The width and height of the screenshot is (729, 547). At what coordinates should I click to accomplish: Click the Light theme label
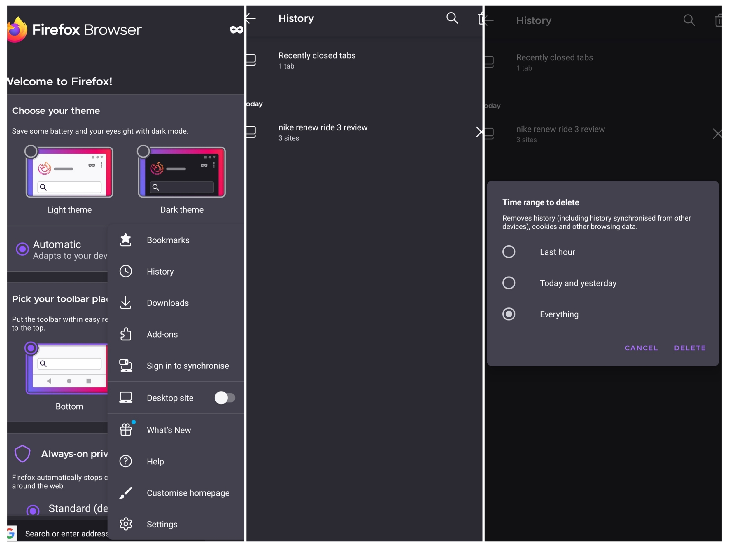click(69, 210)
